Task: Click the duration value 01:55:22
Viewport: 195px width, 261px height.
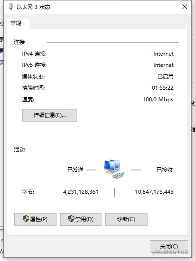Action: click(x=163, y=88)
